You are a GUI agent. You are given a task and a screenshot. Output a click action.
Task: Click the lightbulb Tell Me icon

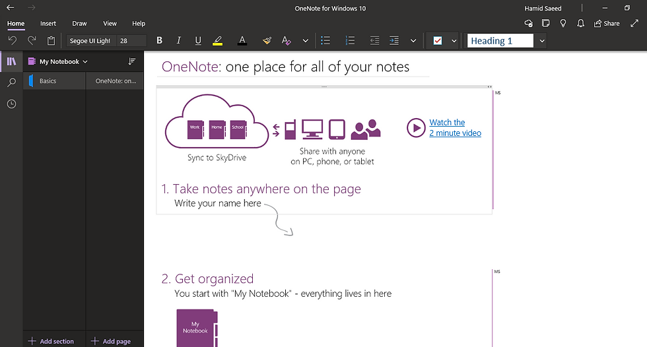point(562,23)
